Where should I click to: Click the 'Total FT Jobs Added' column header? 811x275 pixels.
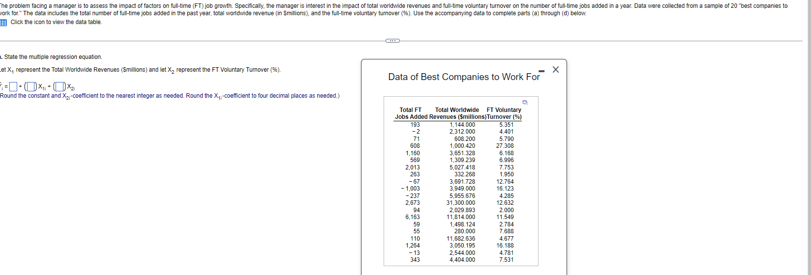click(x=411, y=113)
